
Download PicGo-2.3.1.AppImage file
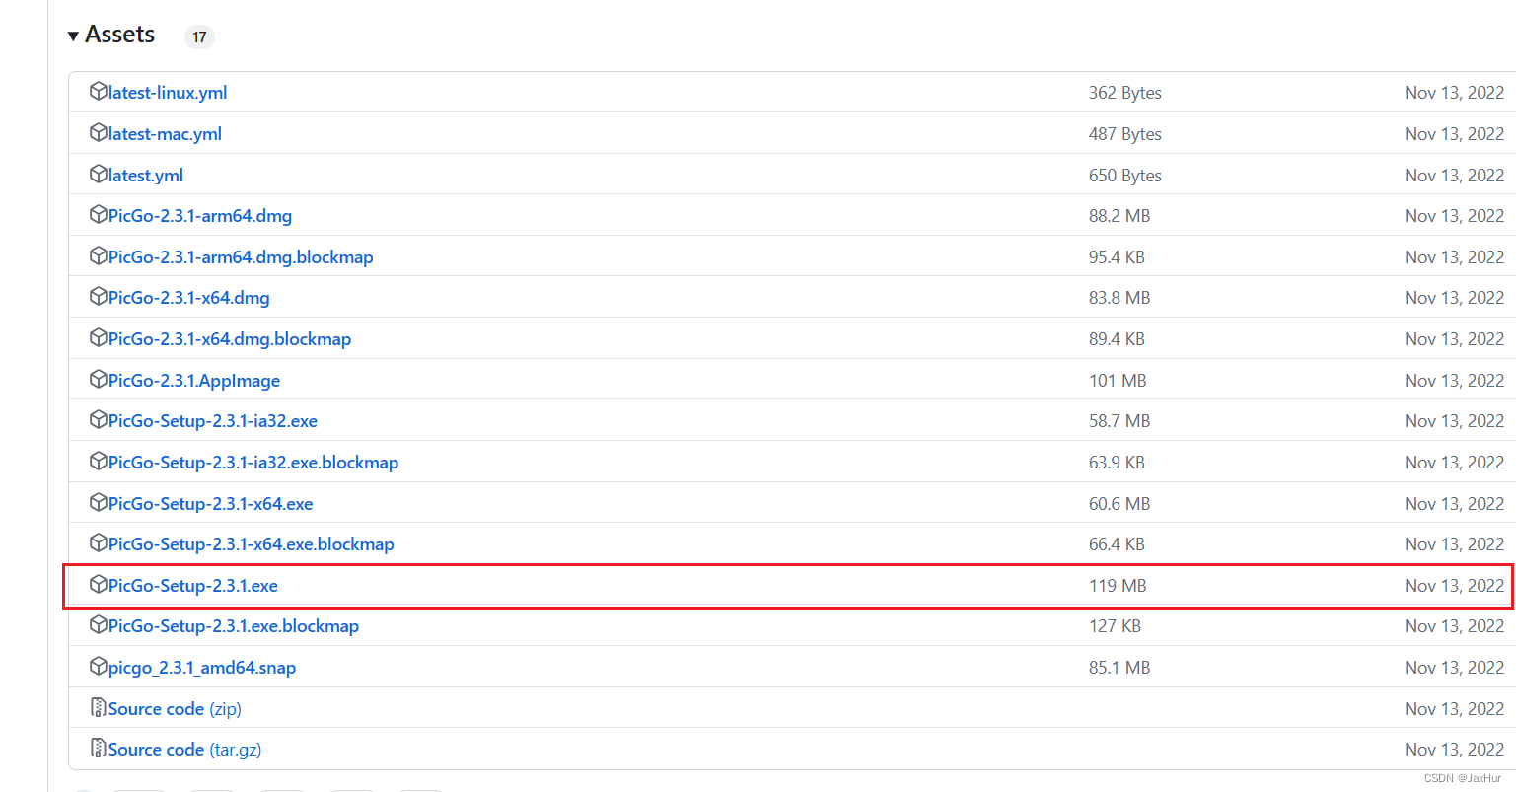(194, 381)
